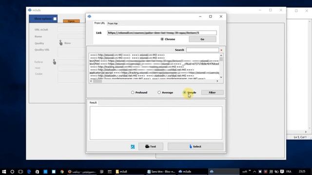Click the Referer hand pointer icon

[54, 62]
